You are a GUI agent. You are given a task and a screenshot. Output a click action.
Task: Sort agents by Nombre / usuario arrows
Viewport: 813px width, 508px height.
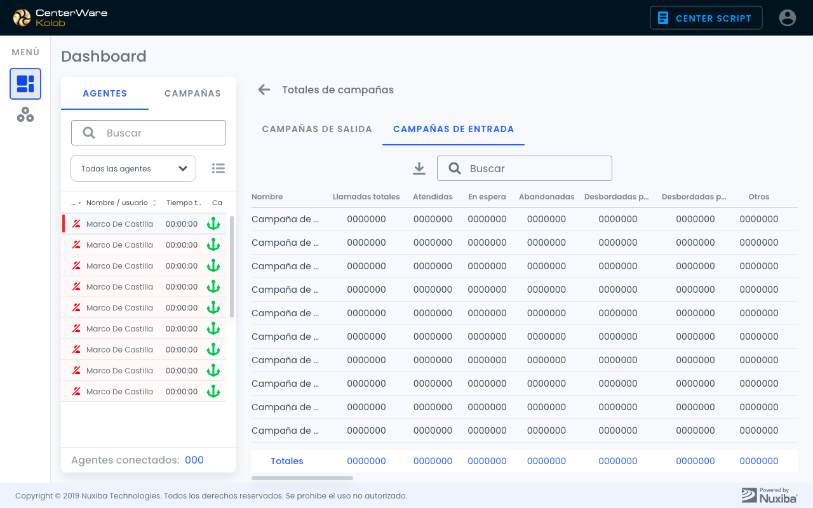(154, 203)
